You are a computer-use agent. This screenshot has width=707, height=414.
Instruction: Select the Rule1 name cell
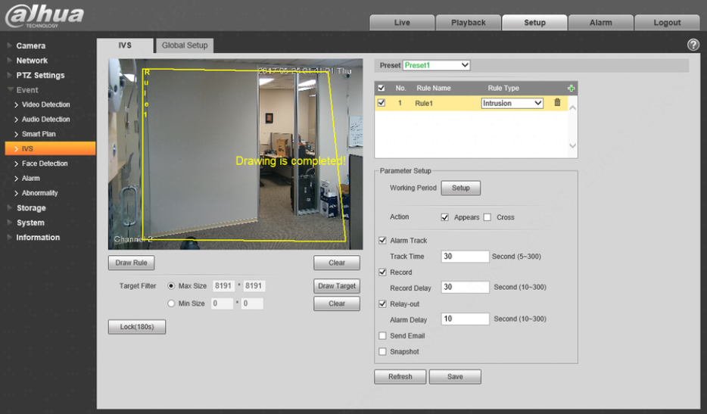pyautogui.click(x=424, y=103)
